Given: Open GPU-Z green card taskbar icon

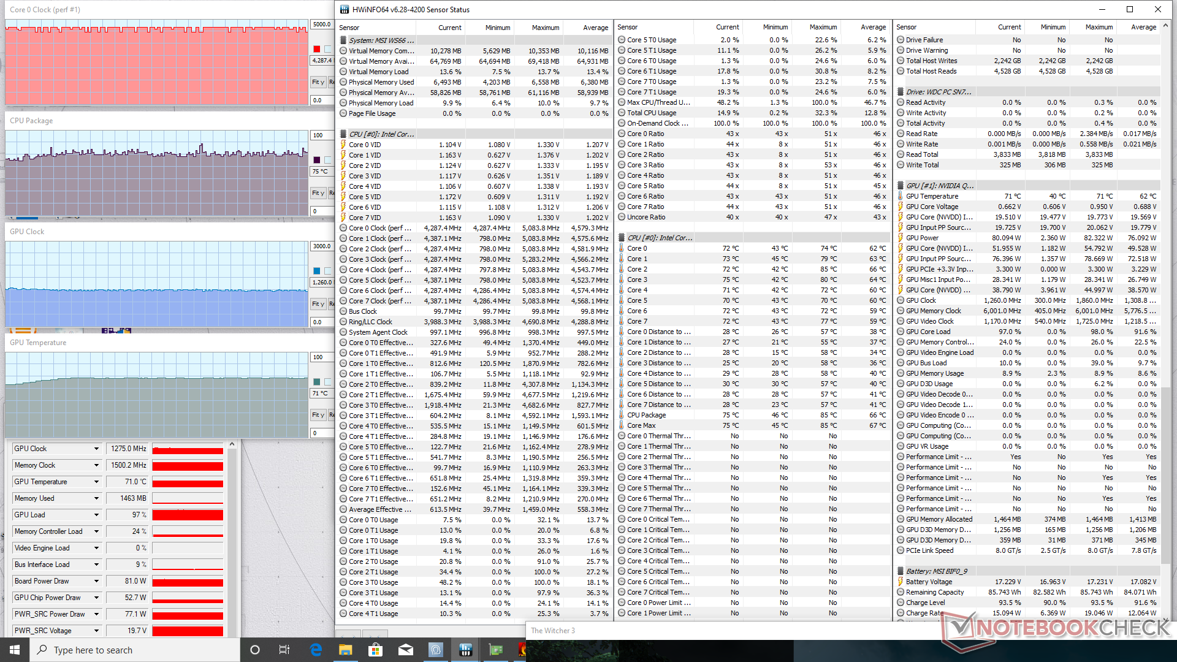Looking at the screenshot, I should point(495,650).
